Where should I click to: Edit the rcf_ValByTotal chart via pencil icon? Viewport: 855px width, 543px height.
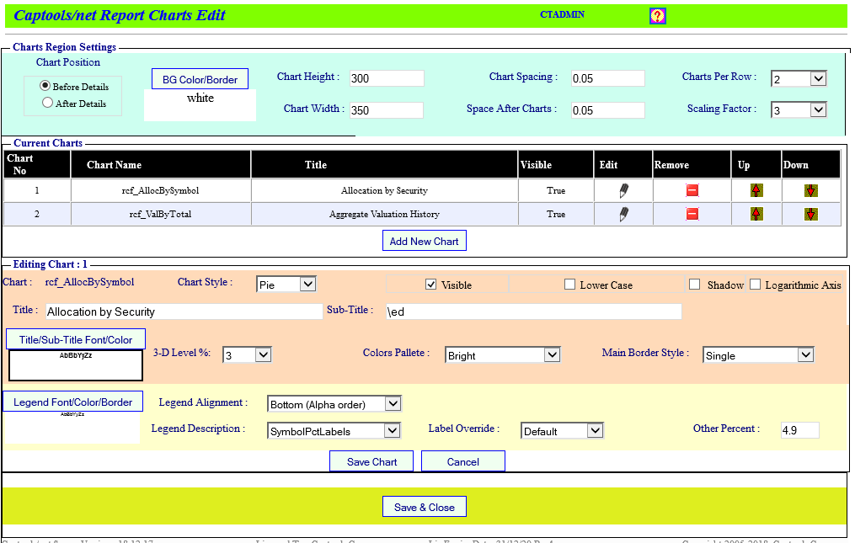[x=623, y=214]
